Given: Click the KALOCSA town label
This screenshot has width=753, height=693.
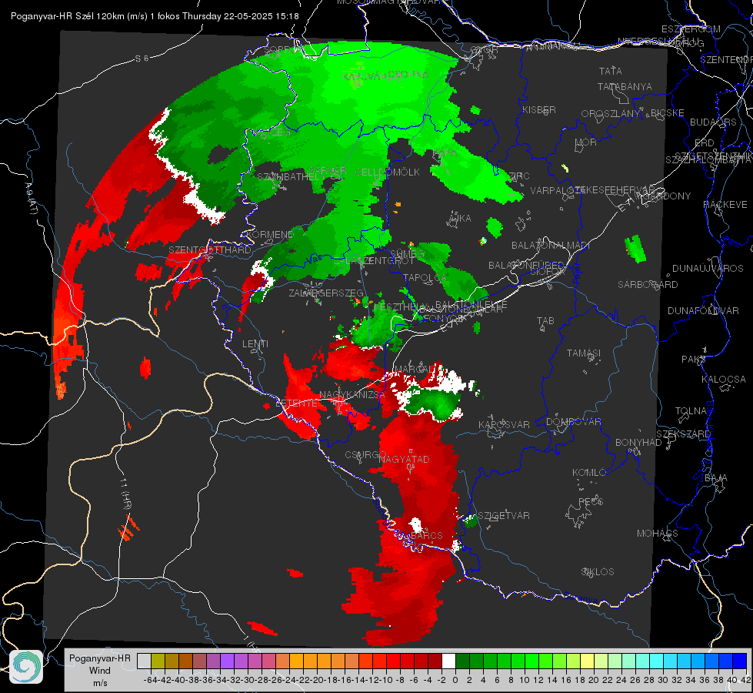Looking at the screenshot, I should pyautogui.click(x=724, y=379).
